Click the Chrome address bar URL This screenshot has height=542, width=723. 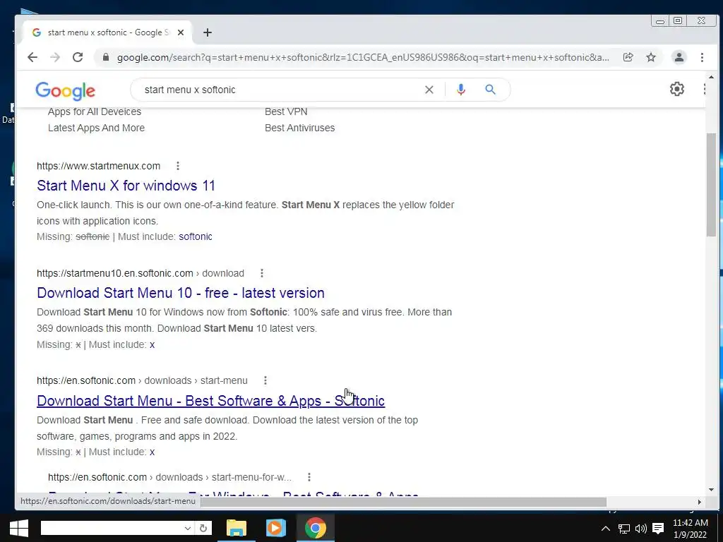(x=363, y=57)
